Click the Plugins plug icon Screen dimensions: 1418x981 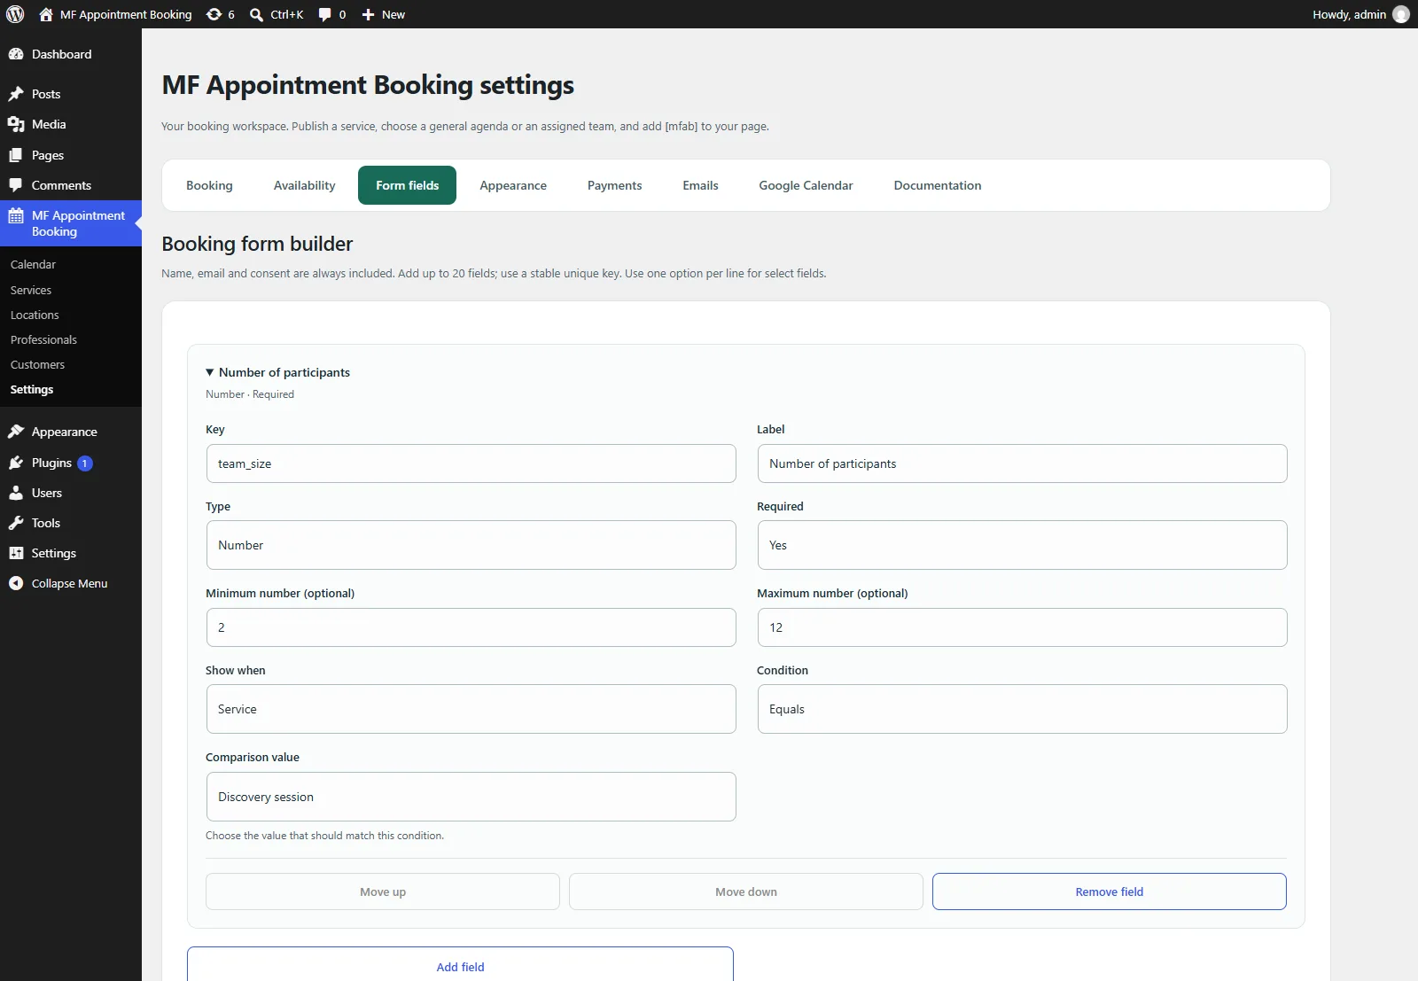pyautogui.click(x=16, y=463)
